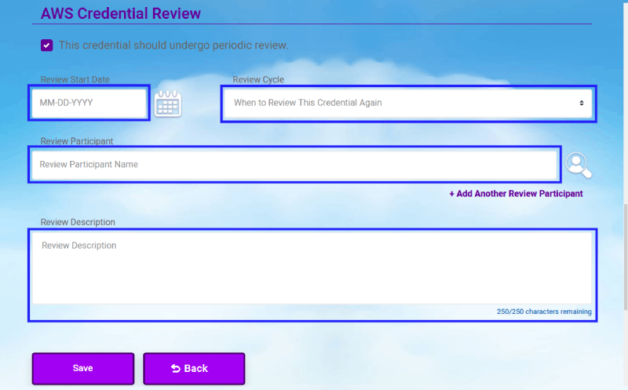Click the user search magnifier icon
Image resolution: width=628 pixels, height=390 pixels.
[578, 165]
